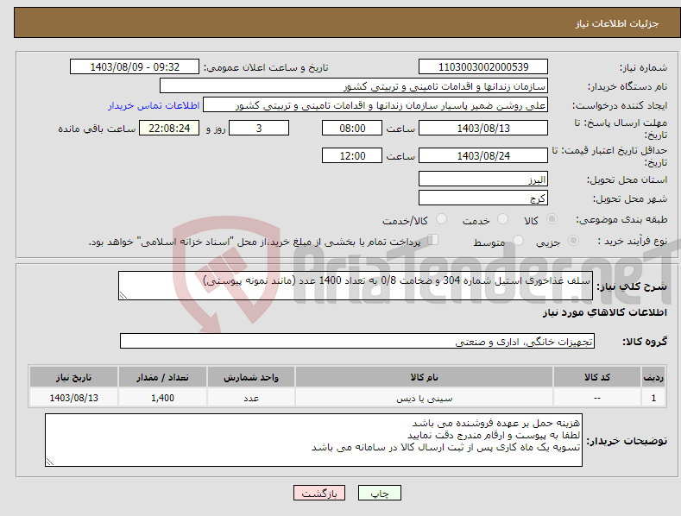This screenshot has width=681, height=516.
Task: Open the اطلاعات تماس خریدار link
Action: [x=154, y=105]
